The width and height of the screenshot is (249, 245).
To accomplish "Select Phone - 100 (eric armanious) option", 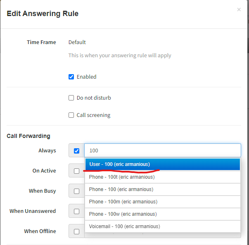I will click(x=162, y=189).
